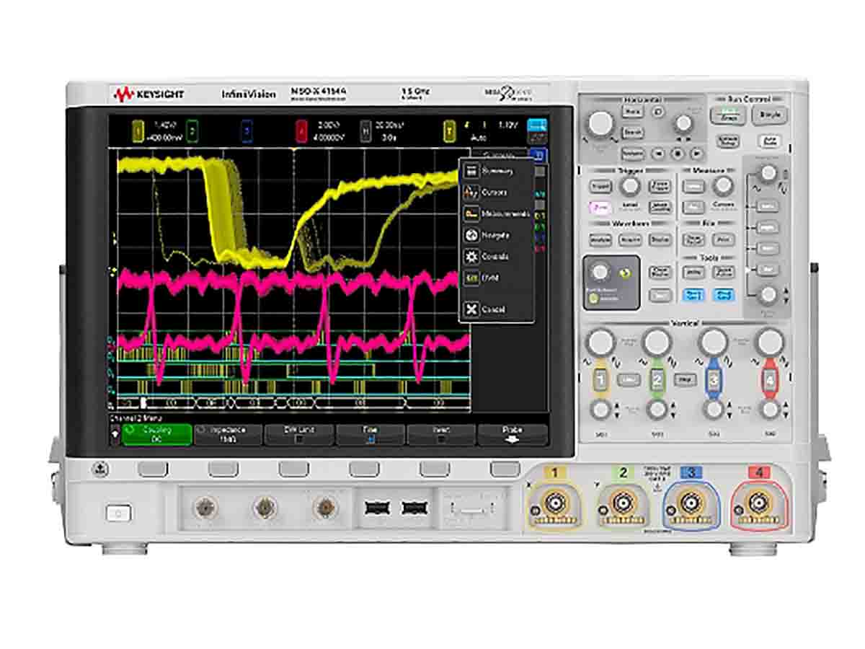Viewport: 865px width, 649px height.
Task: Click the Wave Gen2 blue key
Action: 723,294
